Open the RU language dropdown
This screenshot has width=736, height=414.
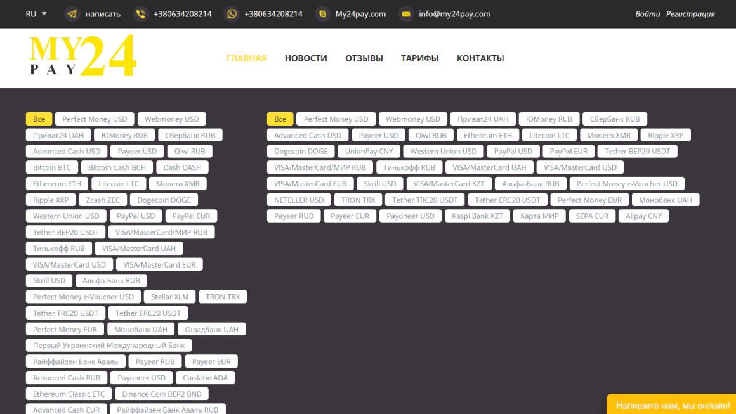coord(36,14)
